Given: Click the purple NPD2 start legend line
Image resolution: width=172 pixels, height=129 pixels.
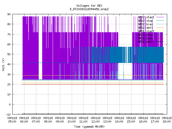Looking at the screenshot, I should point(160,17).
